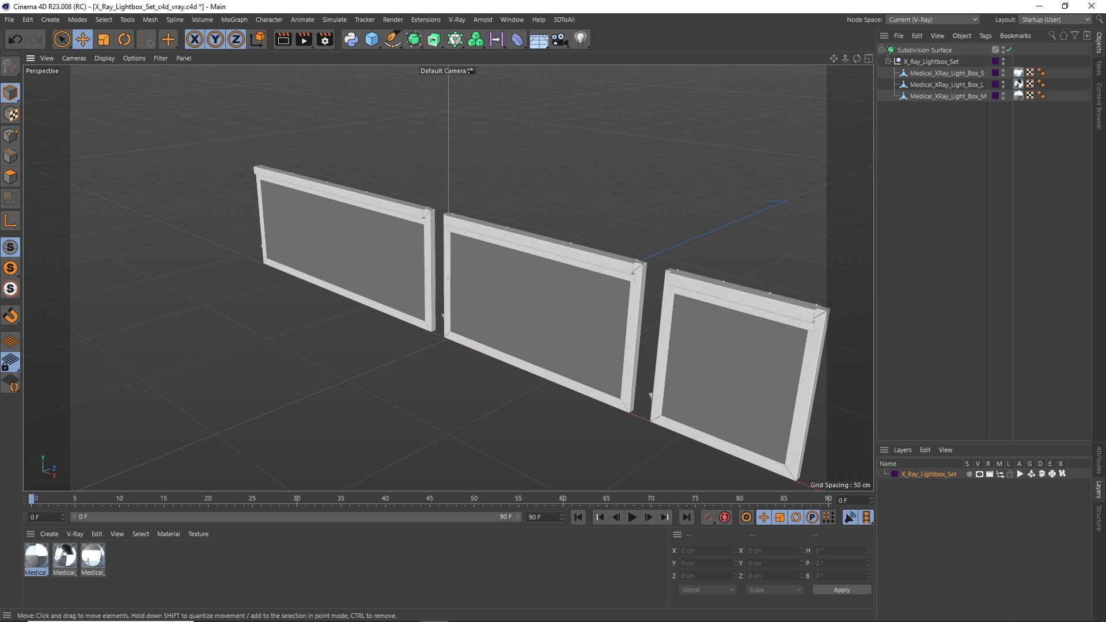
Task: Click purple layer swatch of Medical_XRay_Light_Box_M
Action: tap(995, 96)
